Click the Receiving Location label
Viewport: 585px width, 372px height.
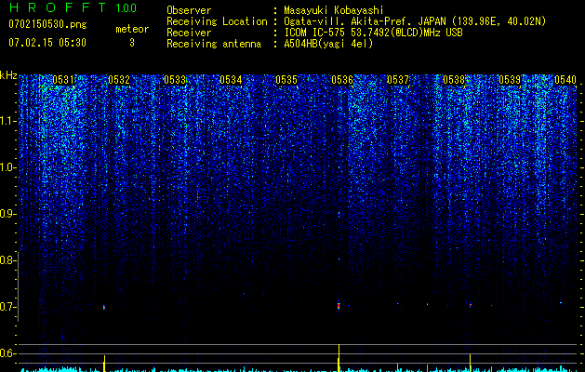(x=217, y=21)
